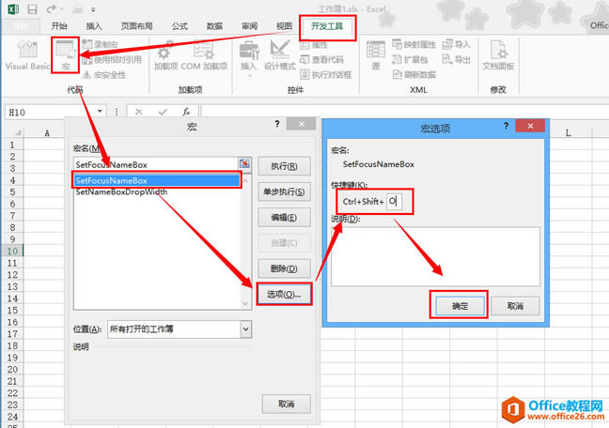Switch to the View (视图) tab
609x428 pixels.
click(x=284, y=26)
